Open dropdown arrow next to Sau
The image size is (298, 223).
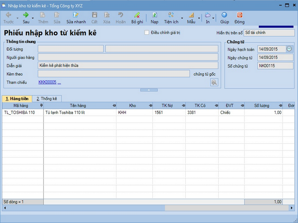tap(33, 18)
